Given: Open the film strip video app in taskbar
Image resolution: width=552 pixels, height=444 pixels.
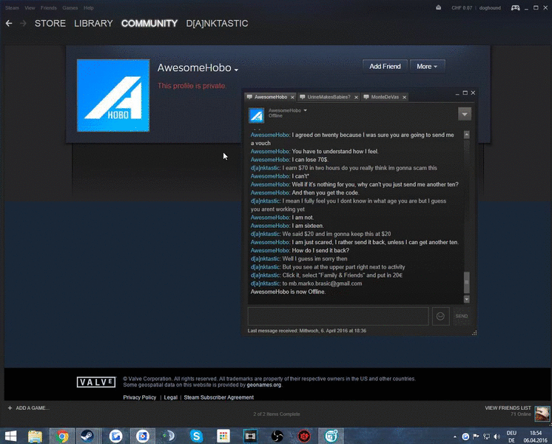Looking at the screenshot, I should coord(250,437).
